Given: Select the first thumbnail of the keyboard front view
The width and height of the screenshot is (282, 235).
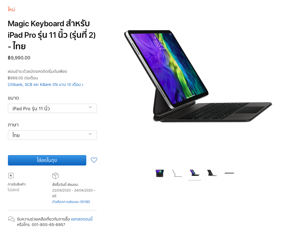Looking at the screenshot, I should (x=159, y=173).
